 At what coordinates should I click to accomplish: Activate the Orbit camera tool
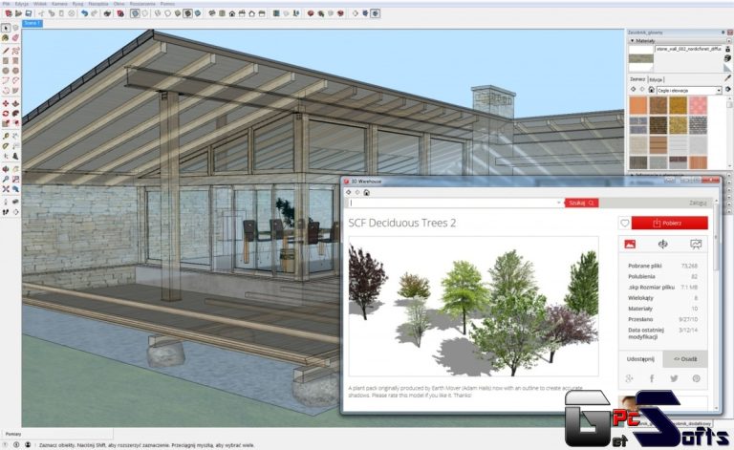click(6, 169)
